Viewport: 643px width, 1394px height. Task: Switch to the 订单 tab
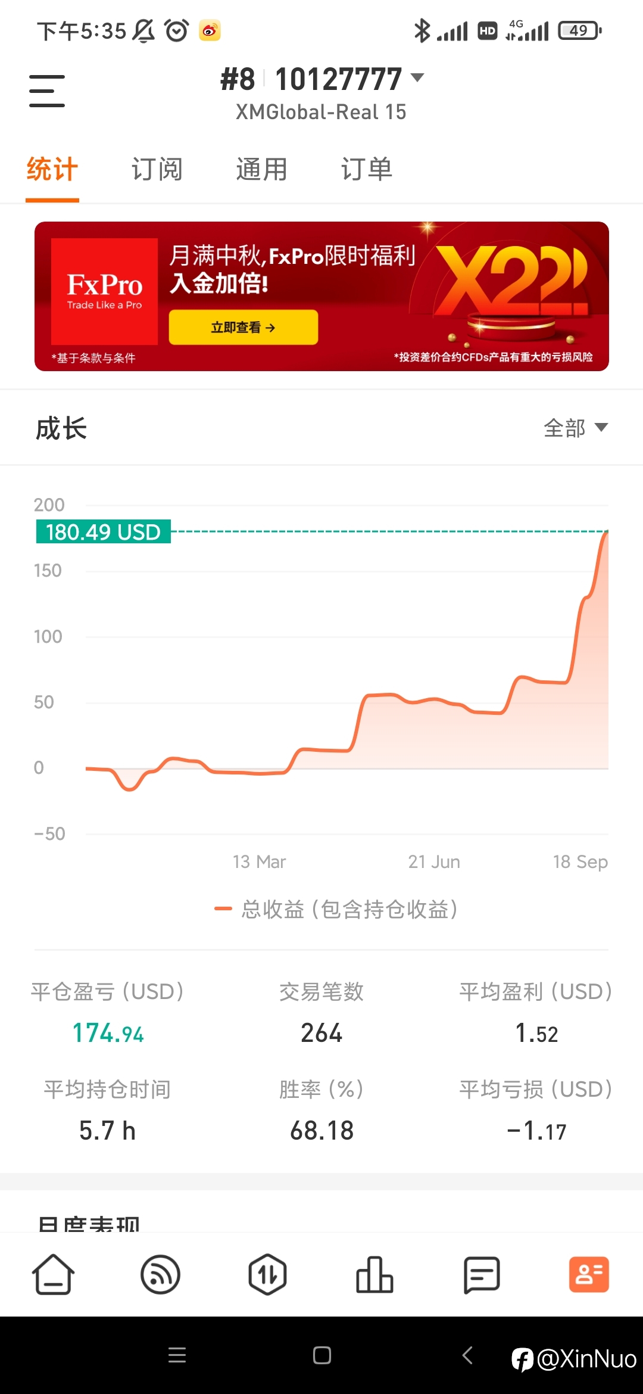(367, 170)
